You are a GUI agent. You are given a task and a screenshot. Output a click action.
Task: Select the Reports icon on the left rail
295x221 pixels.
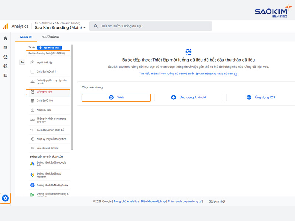(x=5, y=48)
